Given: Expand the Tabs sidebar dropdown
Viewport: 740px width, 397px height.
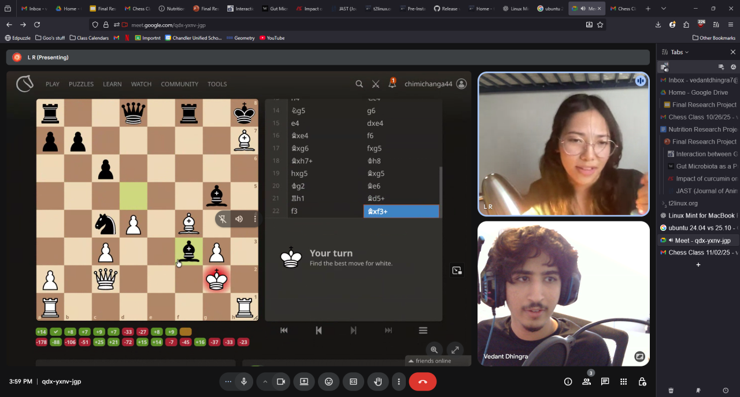Looking at the screenshot, I should [x=679, y=52].
